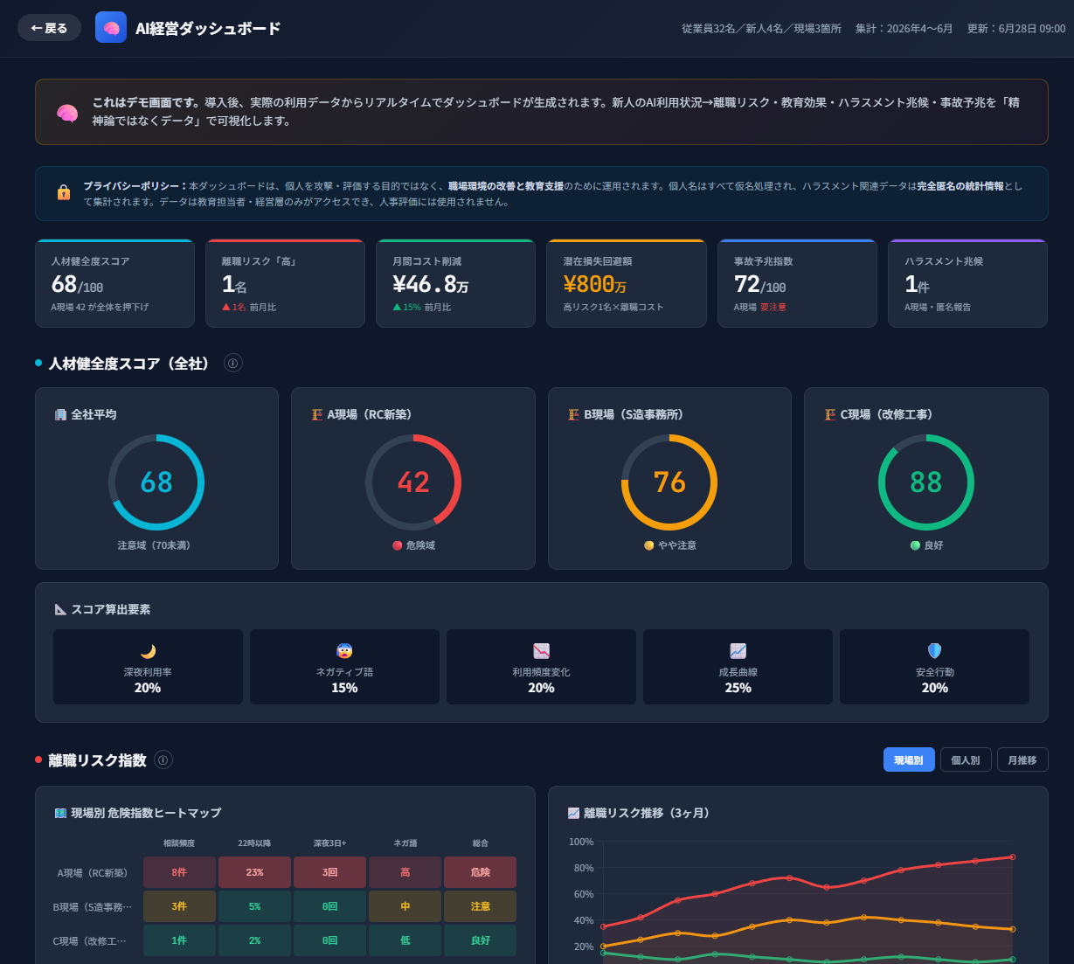Screen dimensions: 1074x964
Task: Click the A現場 危険 heatmap cell
Action: click(x=480, y=872)
